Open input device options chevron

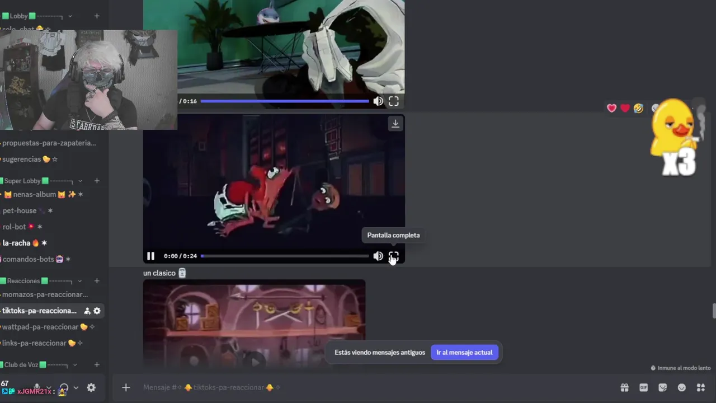49,387
